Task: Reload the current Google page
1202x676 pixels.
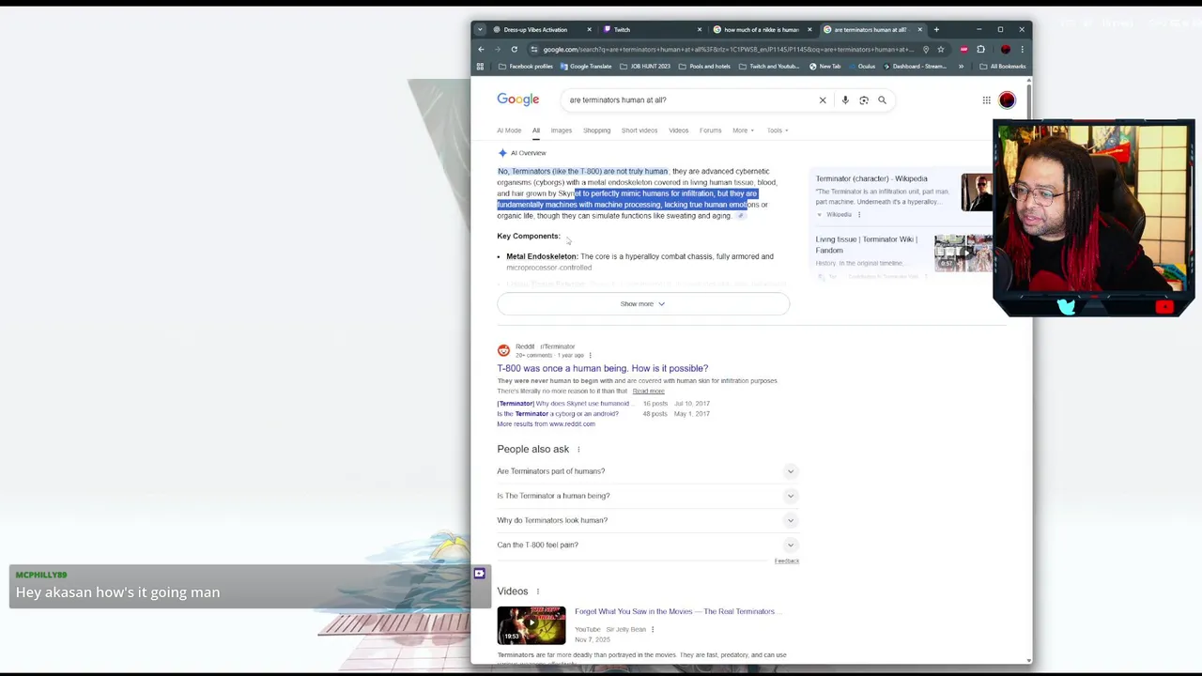Action: (514, 49)
